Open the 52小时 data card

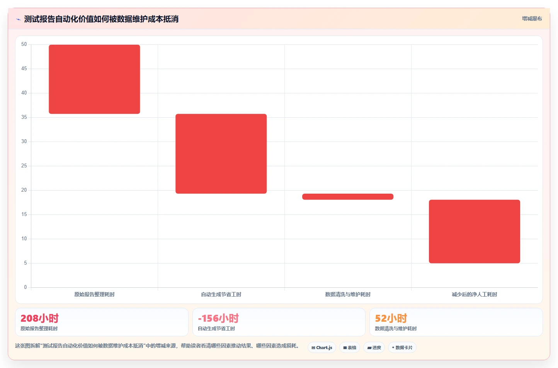point(456,322)
